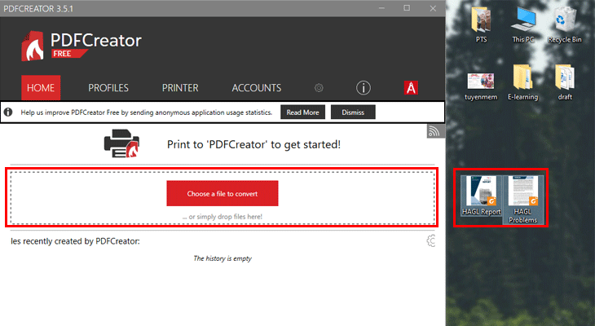
Task: Select the PTS folder on desktop
Action: (x=481, y=25)
